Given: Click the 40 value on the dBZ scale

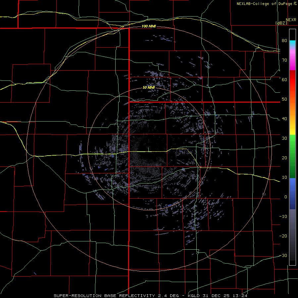Looking at the screenshot, I should (284, 119).
